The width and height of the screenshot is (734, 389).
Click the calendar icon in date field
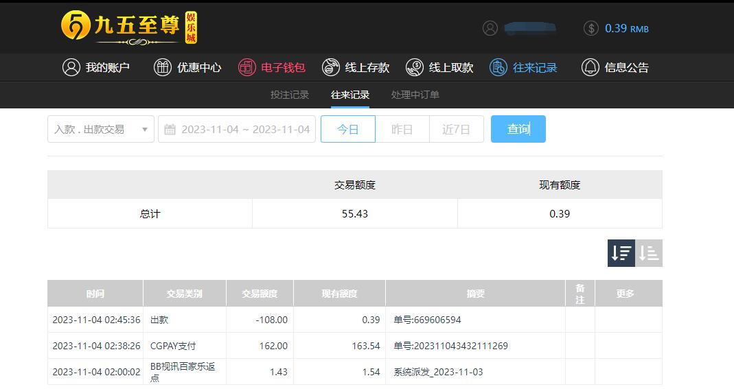coord(170,129)
